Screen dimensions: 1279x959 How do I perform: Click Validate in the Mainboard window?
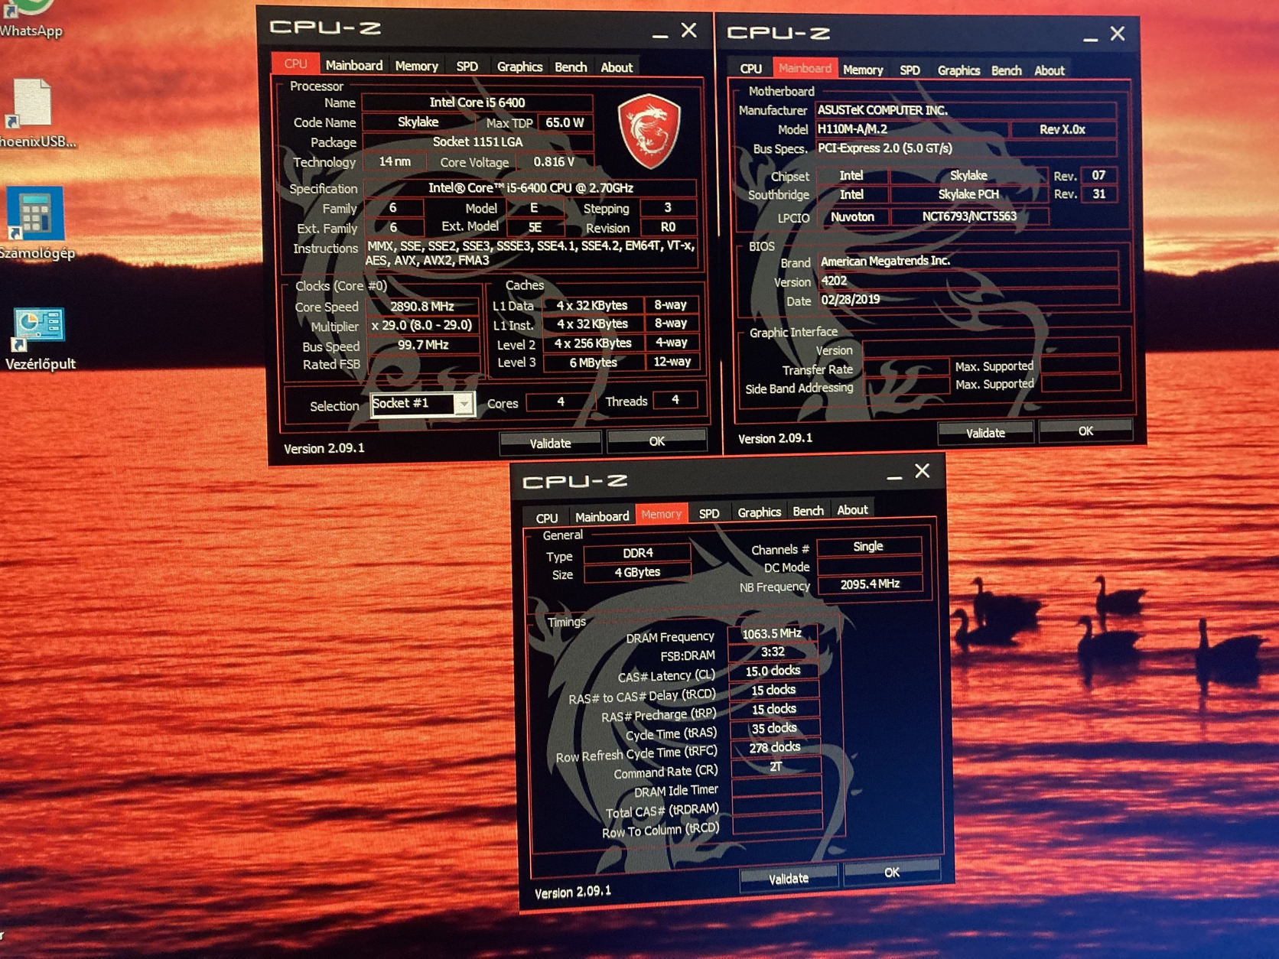point(985,433)
